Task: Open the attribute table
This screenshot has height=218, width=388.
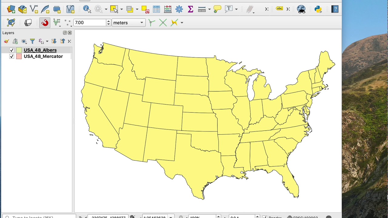Action: coord(156,9)
